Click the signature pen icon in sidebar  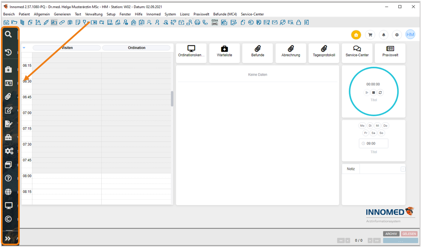(8, 124)
